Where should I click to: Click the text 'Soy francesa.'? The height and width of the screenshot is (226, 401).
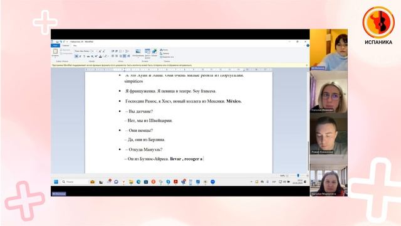205,91
